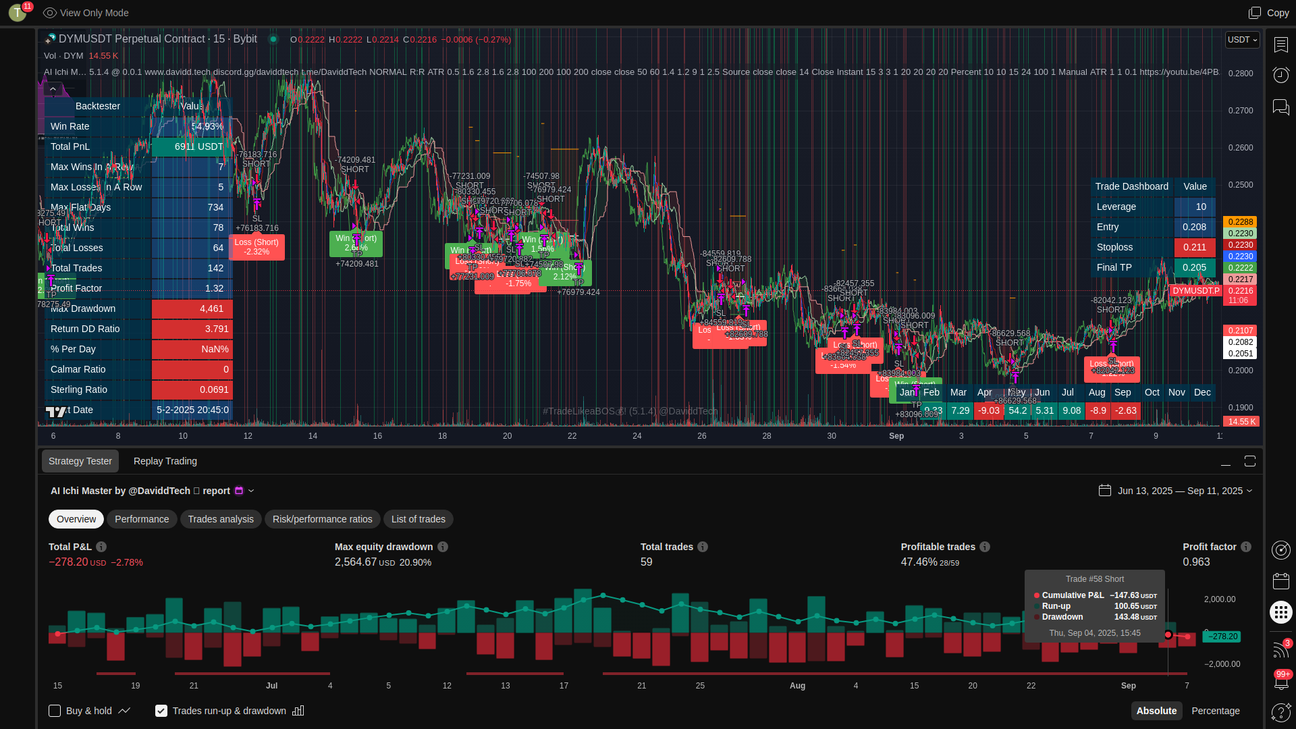Click the Max equity drawdown info icon
The image size is (1296, 729).
tap(443, 547)
